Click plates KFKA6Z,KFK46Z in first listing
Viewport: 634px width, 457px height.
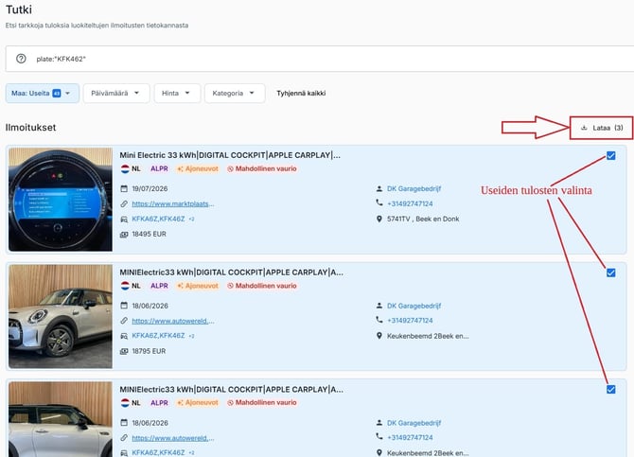pos(158,219)
